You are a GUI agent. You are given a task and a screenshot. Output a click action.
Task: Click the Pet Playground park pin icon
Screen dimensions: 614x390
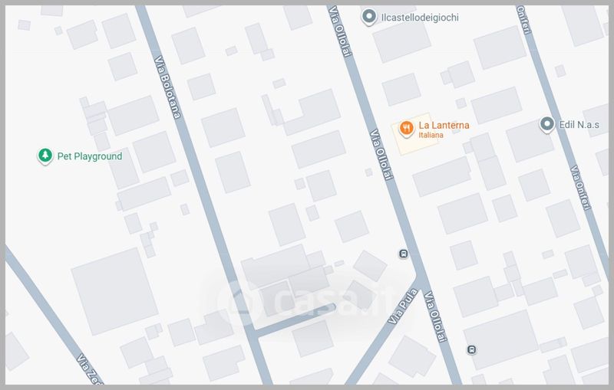point(45,156)
